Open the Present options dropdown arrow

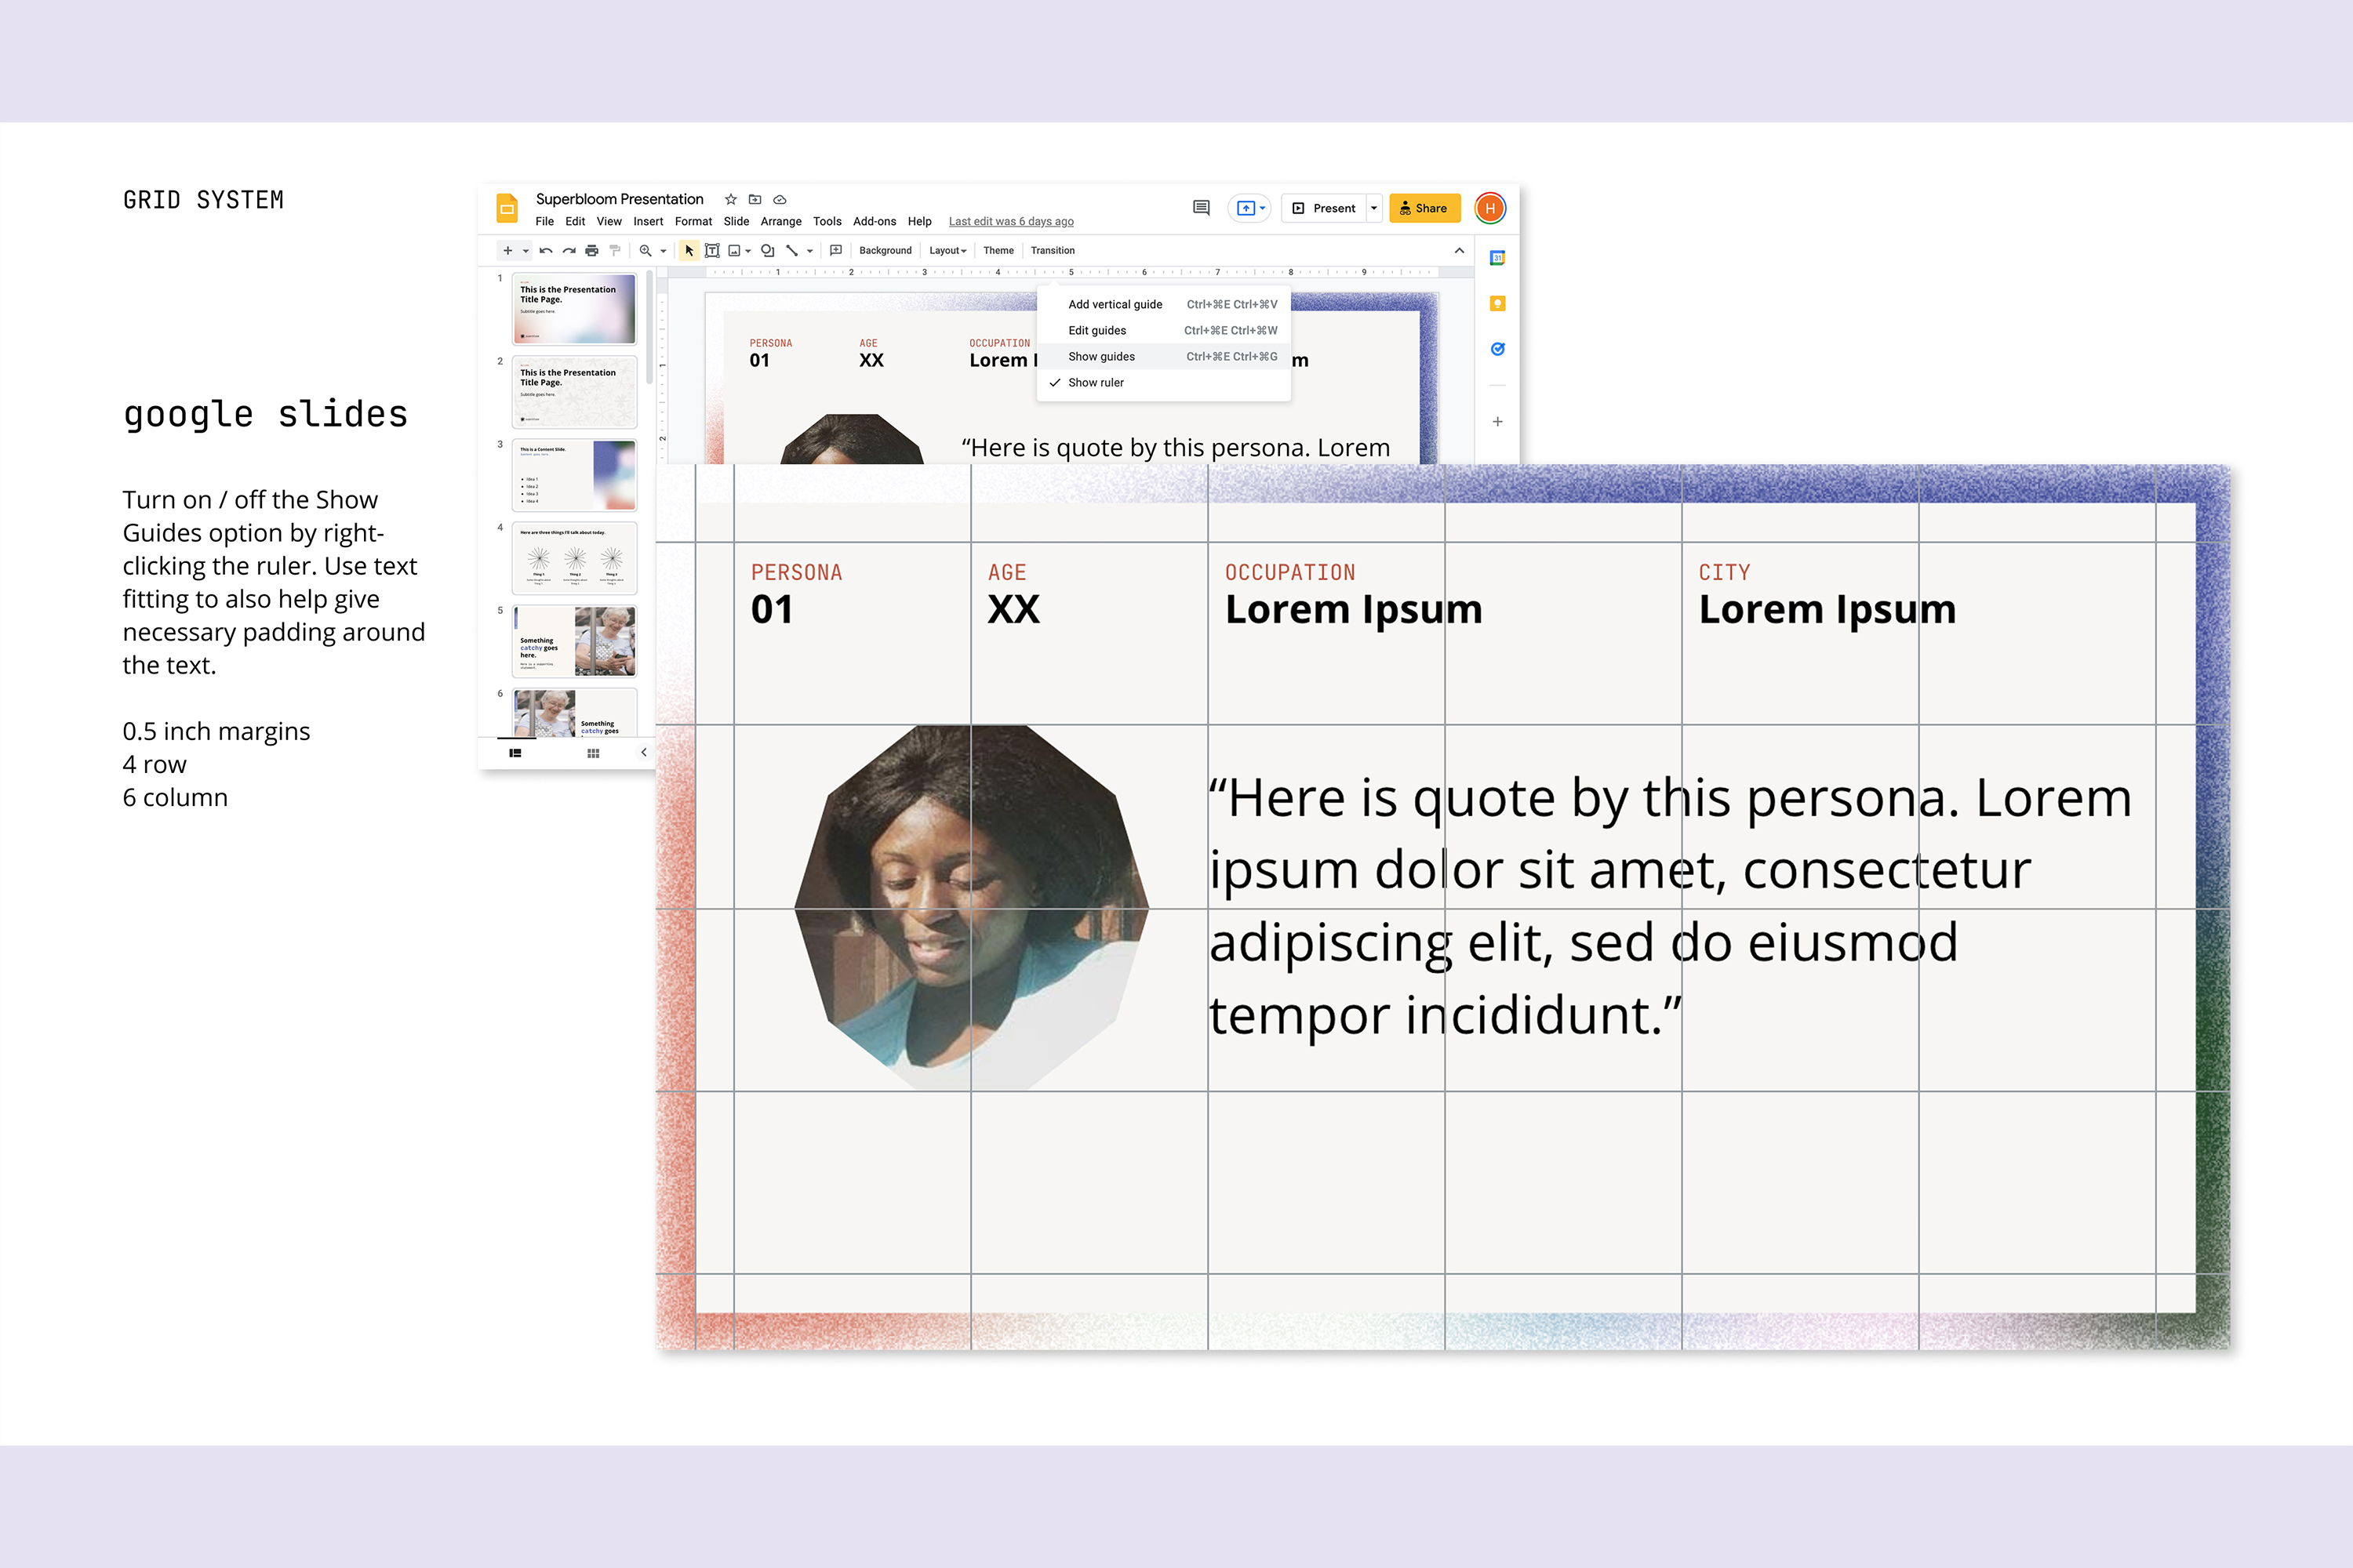1375,208
